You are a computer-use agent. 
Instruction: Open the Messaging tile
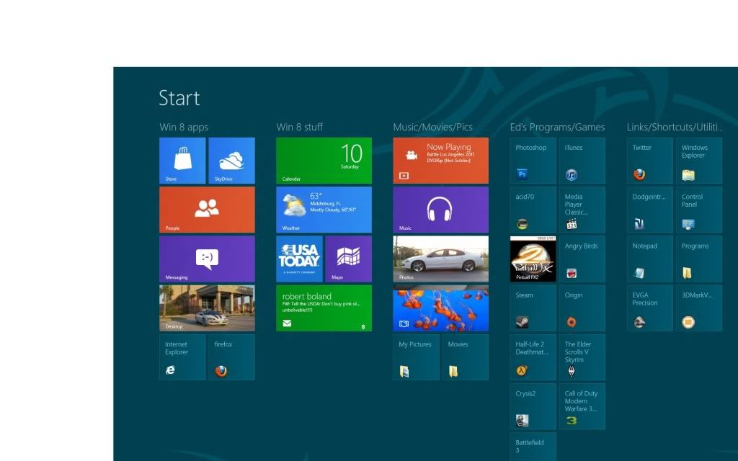tap(207, 259)
